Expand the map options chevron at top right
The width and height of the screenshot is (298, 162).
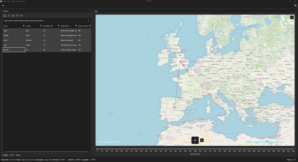tap(292, 17)
